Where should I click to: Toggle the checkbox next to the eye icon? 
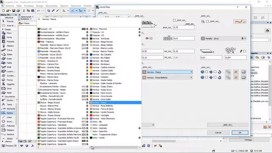(151, 38)
